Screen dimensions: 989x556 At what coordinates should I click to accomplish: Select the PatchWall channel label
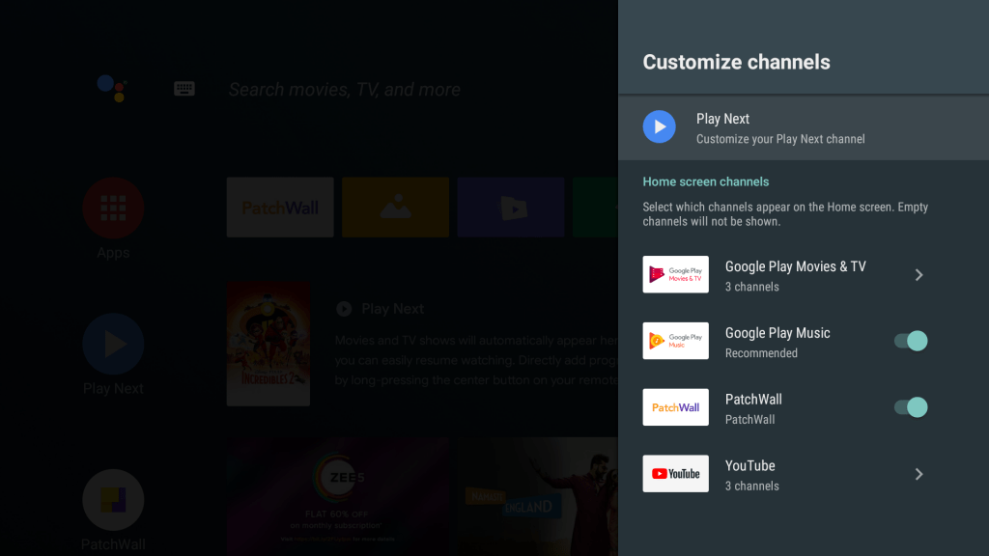(753, 400)
